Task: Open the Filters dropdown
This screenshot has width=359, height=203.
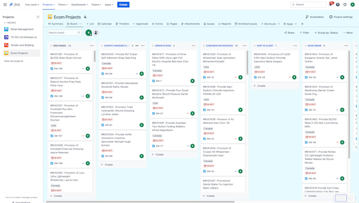Action: [63, 5]
